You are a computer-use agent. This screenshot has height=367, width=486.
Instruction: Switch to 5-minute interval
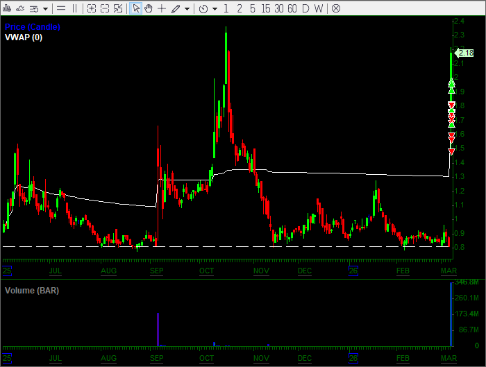point(253,8)
